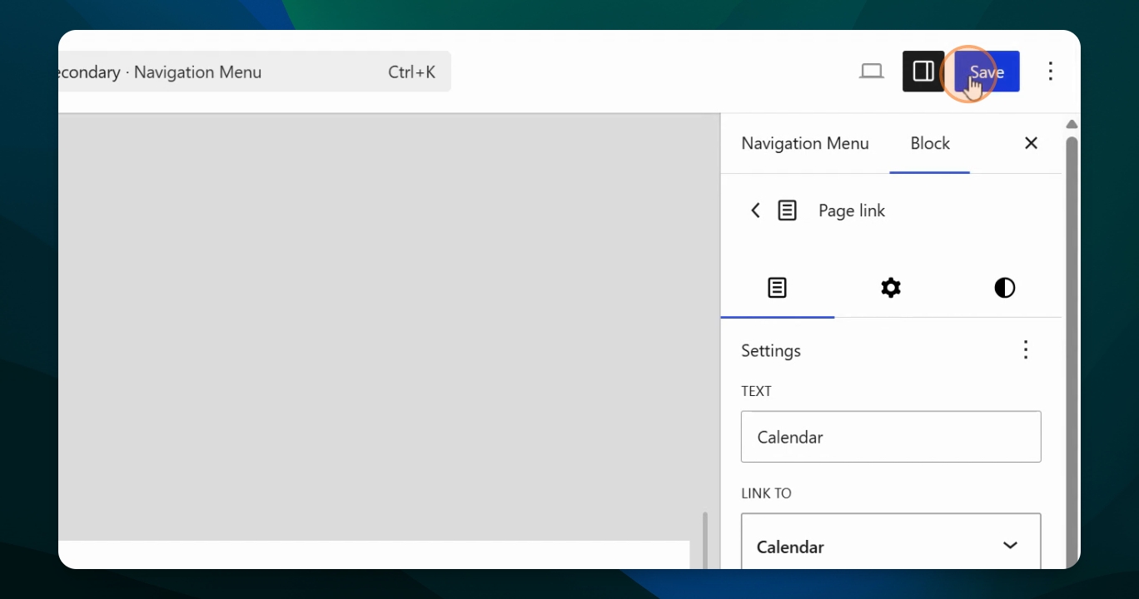Open the styles half-circle sub-tab
Viewport: 1139px width, 599px height.
click(x=1005, y=288)
